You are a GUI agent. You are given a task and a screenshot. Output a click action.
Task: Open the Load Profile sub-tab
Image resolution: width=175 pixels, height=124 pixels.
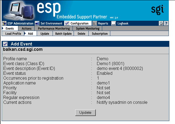click(13, 34)
